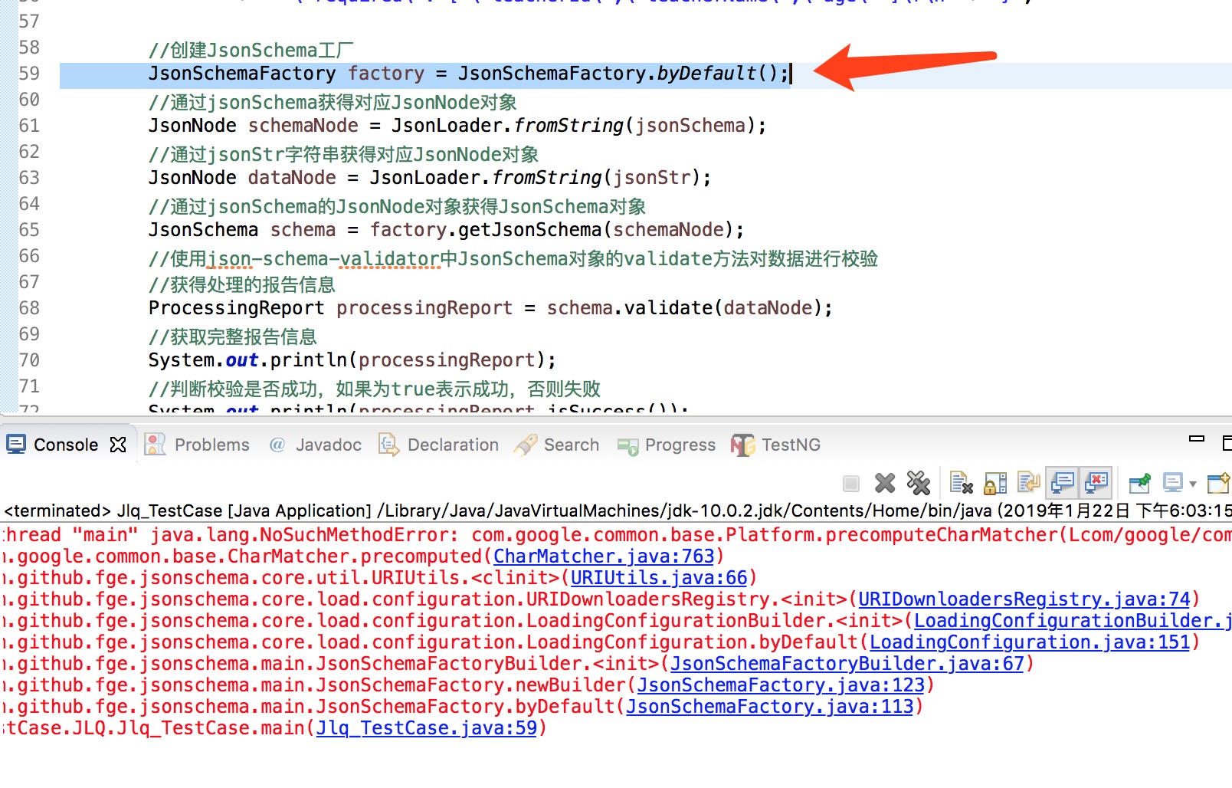Viewport: 1232px width, 788px height.
Task: Click Remove All Terminated Launches icon
Action: [x=918, y=483]
